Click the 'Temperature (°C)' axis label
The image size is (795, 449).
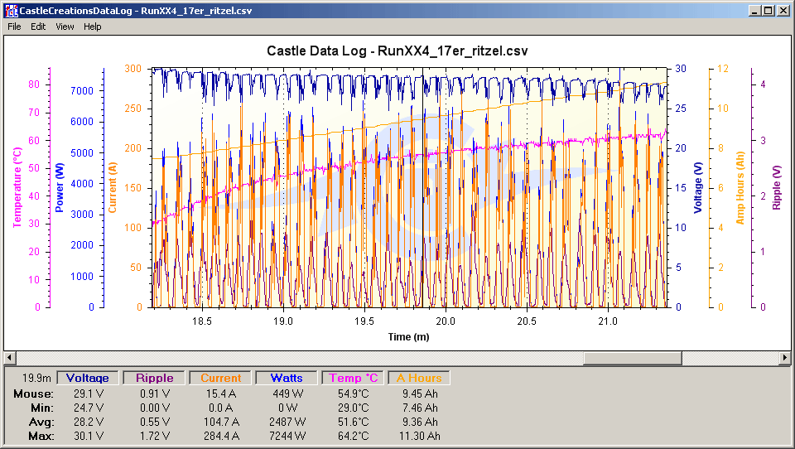click(x=17, y=187)
